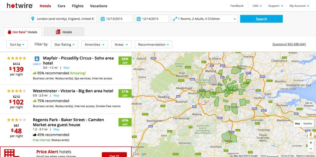Click the Hotwire logo
316x157 pixels.
click(x=19, y=6)
